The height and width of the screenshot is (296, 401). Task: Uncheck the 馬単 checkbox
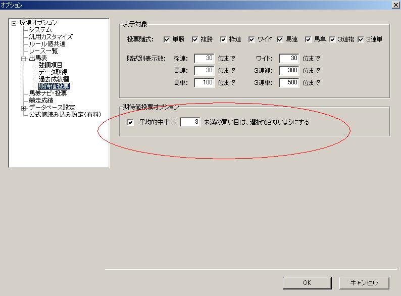pos(308,39)
